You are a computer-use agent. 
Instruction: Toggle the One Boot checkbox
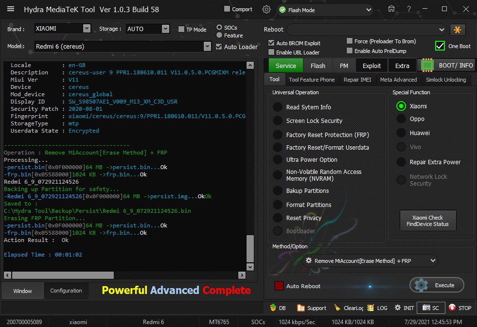coord(440,46)
